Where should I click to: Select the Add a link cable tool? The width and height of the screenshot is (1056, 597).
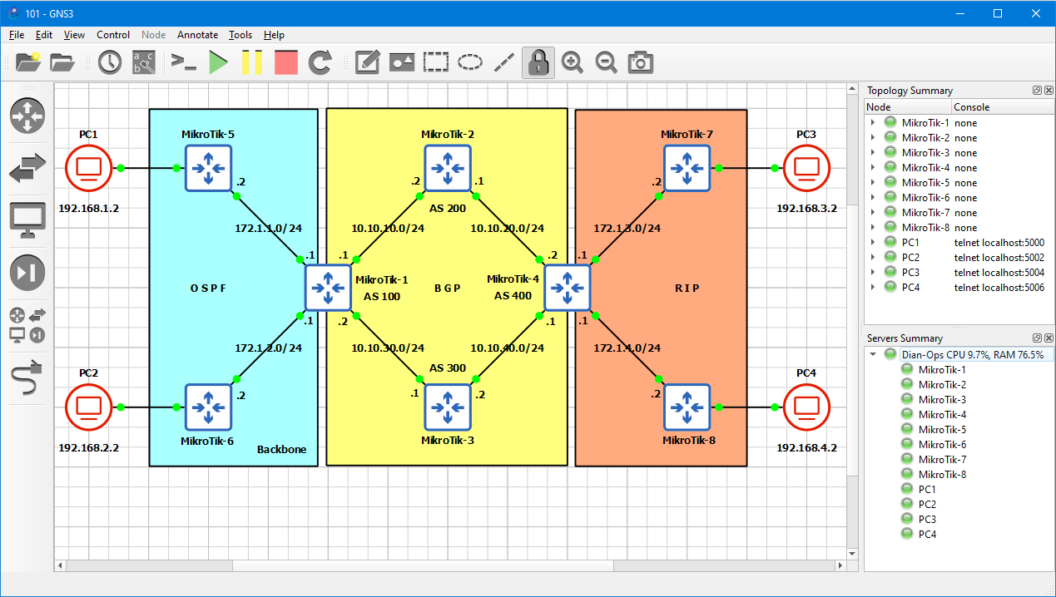click(x=27, y=378)
